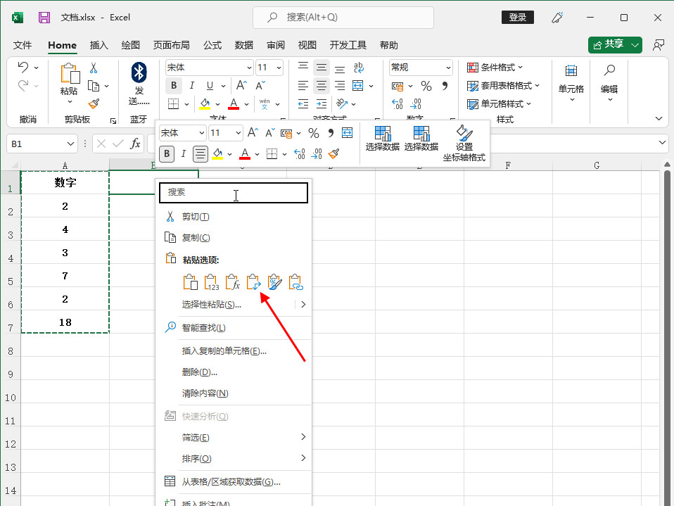Increase font size in the ribbon
Image resolution: width=674 pixels, height=506 pixels.
(x=241, y=86)
